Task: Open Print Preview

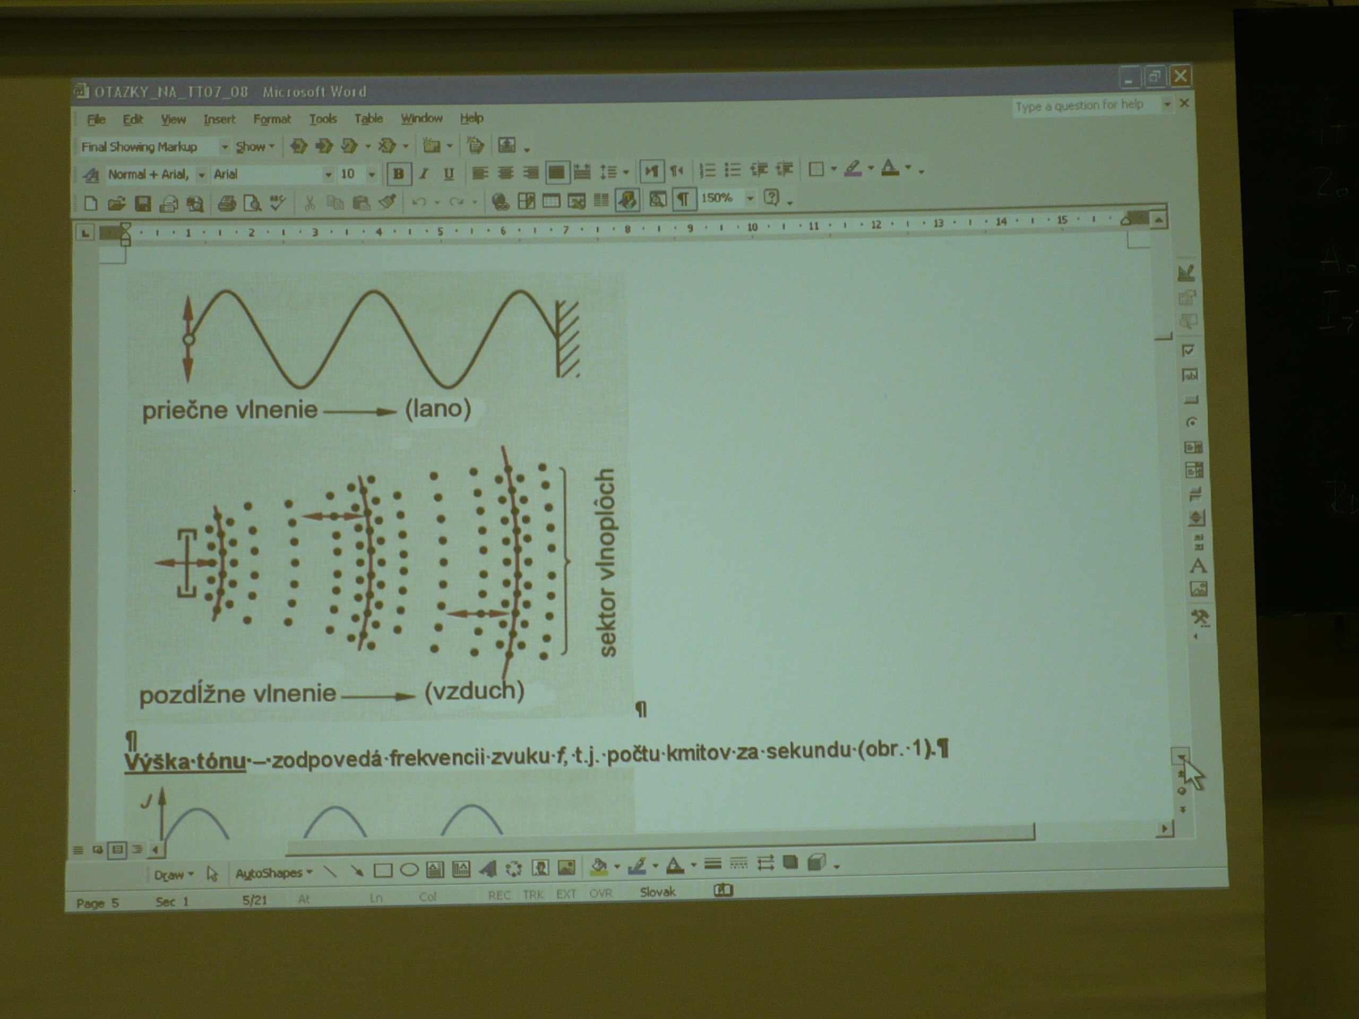Action: coord(252,203)
